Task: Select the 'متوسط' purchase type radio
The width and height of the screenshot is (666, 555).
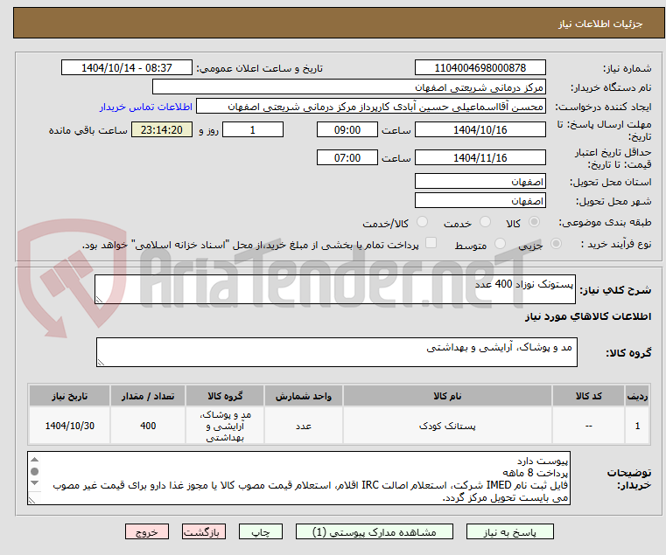Action: [x=501, y=244]
